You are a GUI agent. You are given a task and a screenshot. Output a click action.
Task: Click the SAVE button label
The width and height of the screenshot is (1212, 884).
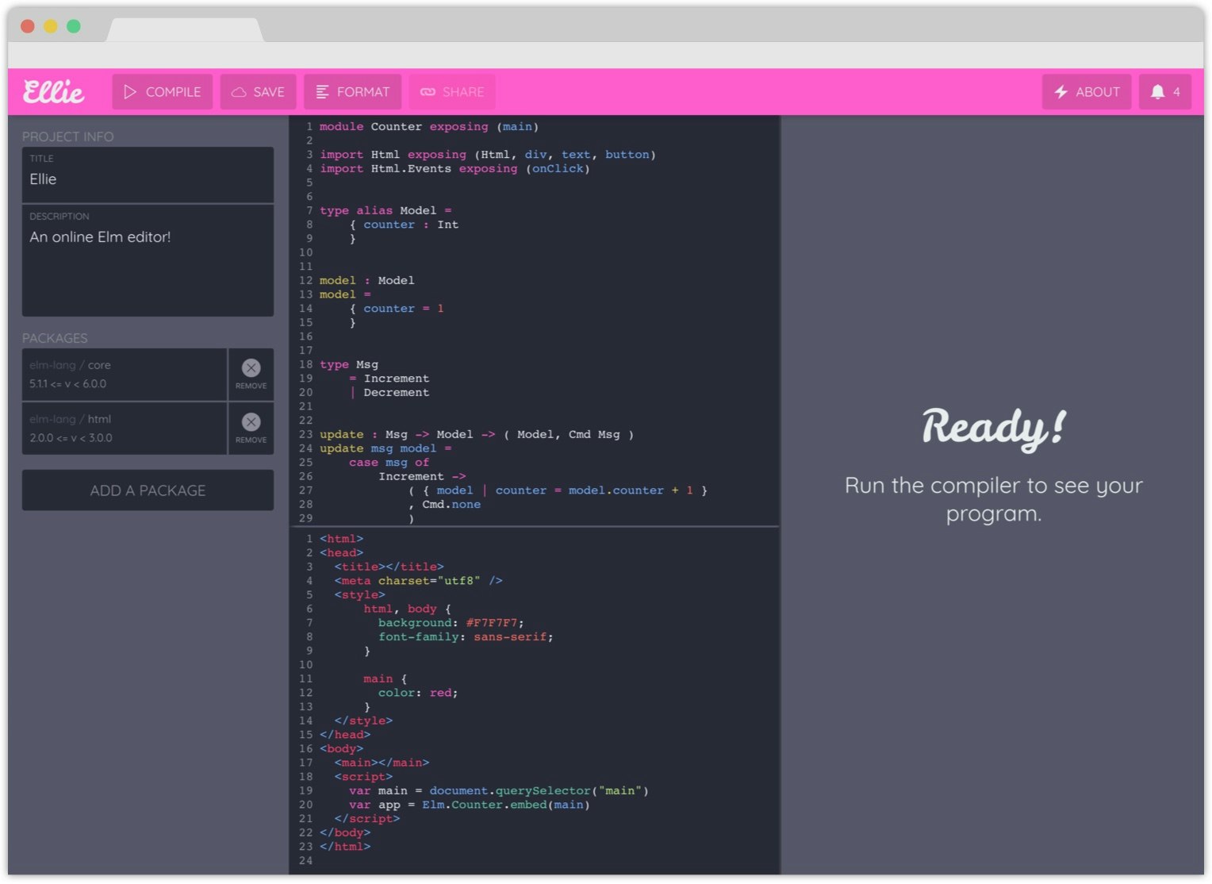269,92
